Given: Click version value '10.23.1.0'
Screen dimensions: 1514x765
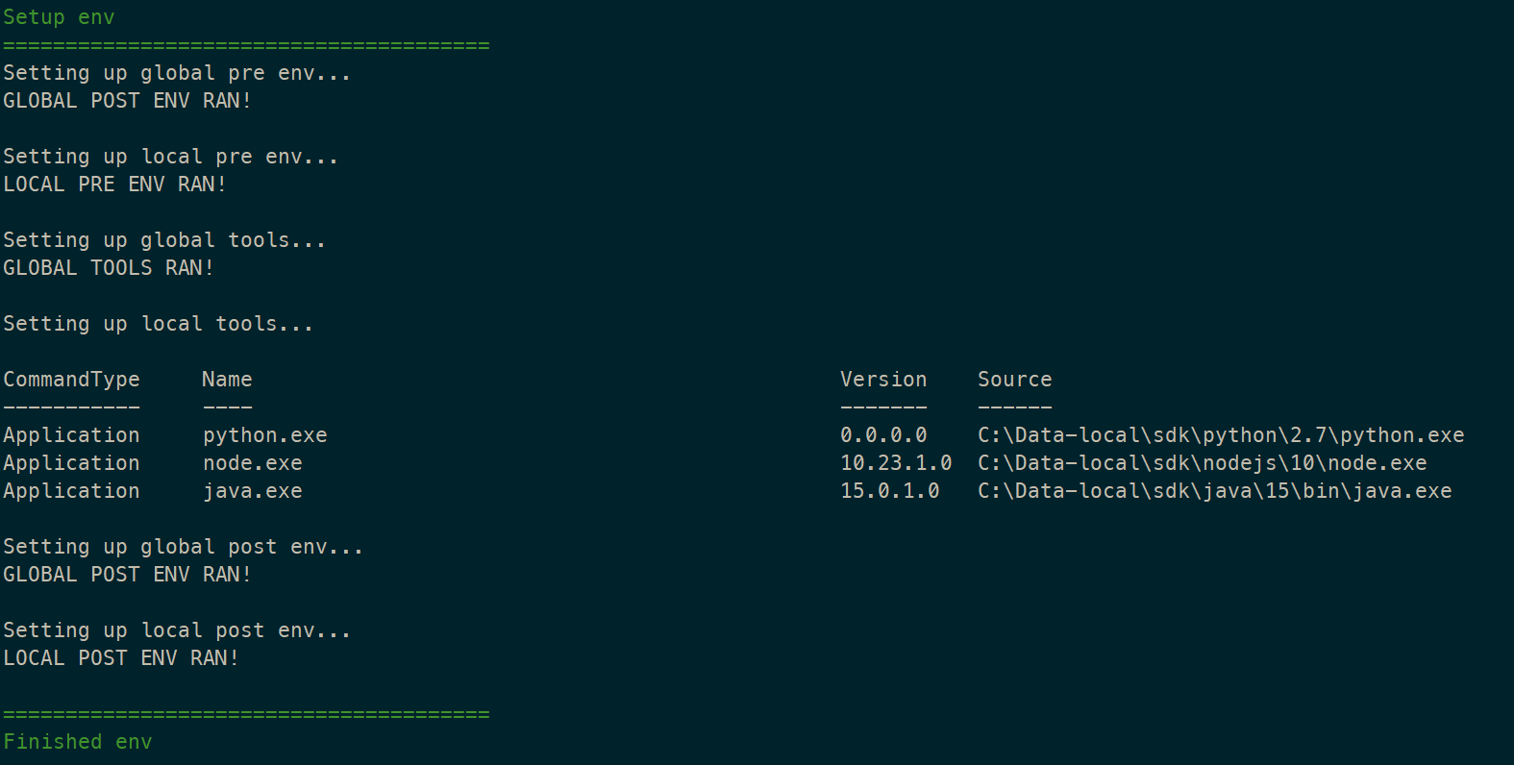Looking at the screenshot, I should 896,463.
